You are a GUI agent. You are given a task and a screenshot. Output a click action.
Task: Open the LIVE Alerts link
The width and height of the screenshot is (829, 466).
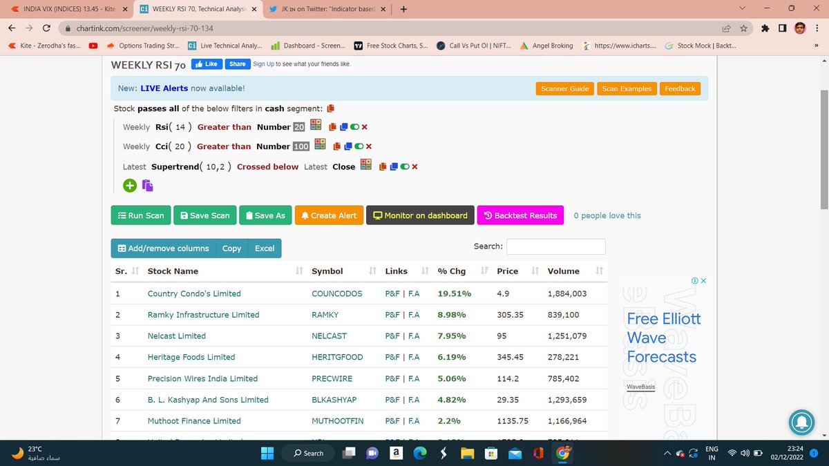point(164,88)
